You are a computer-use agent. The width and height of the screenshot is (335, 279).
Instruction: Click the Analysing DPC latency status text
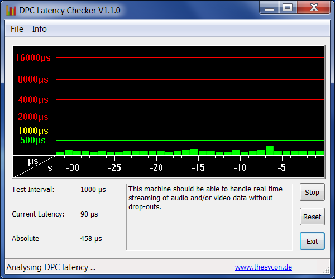[51, 267]
